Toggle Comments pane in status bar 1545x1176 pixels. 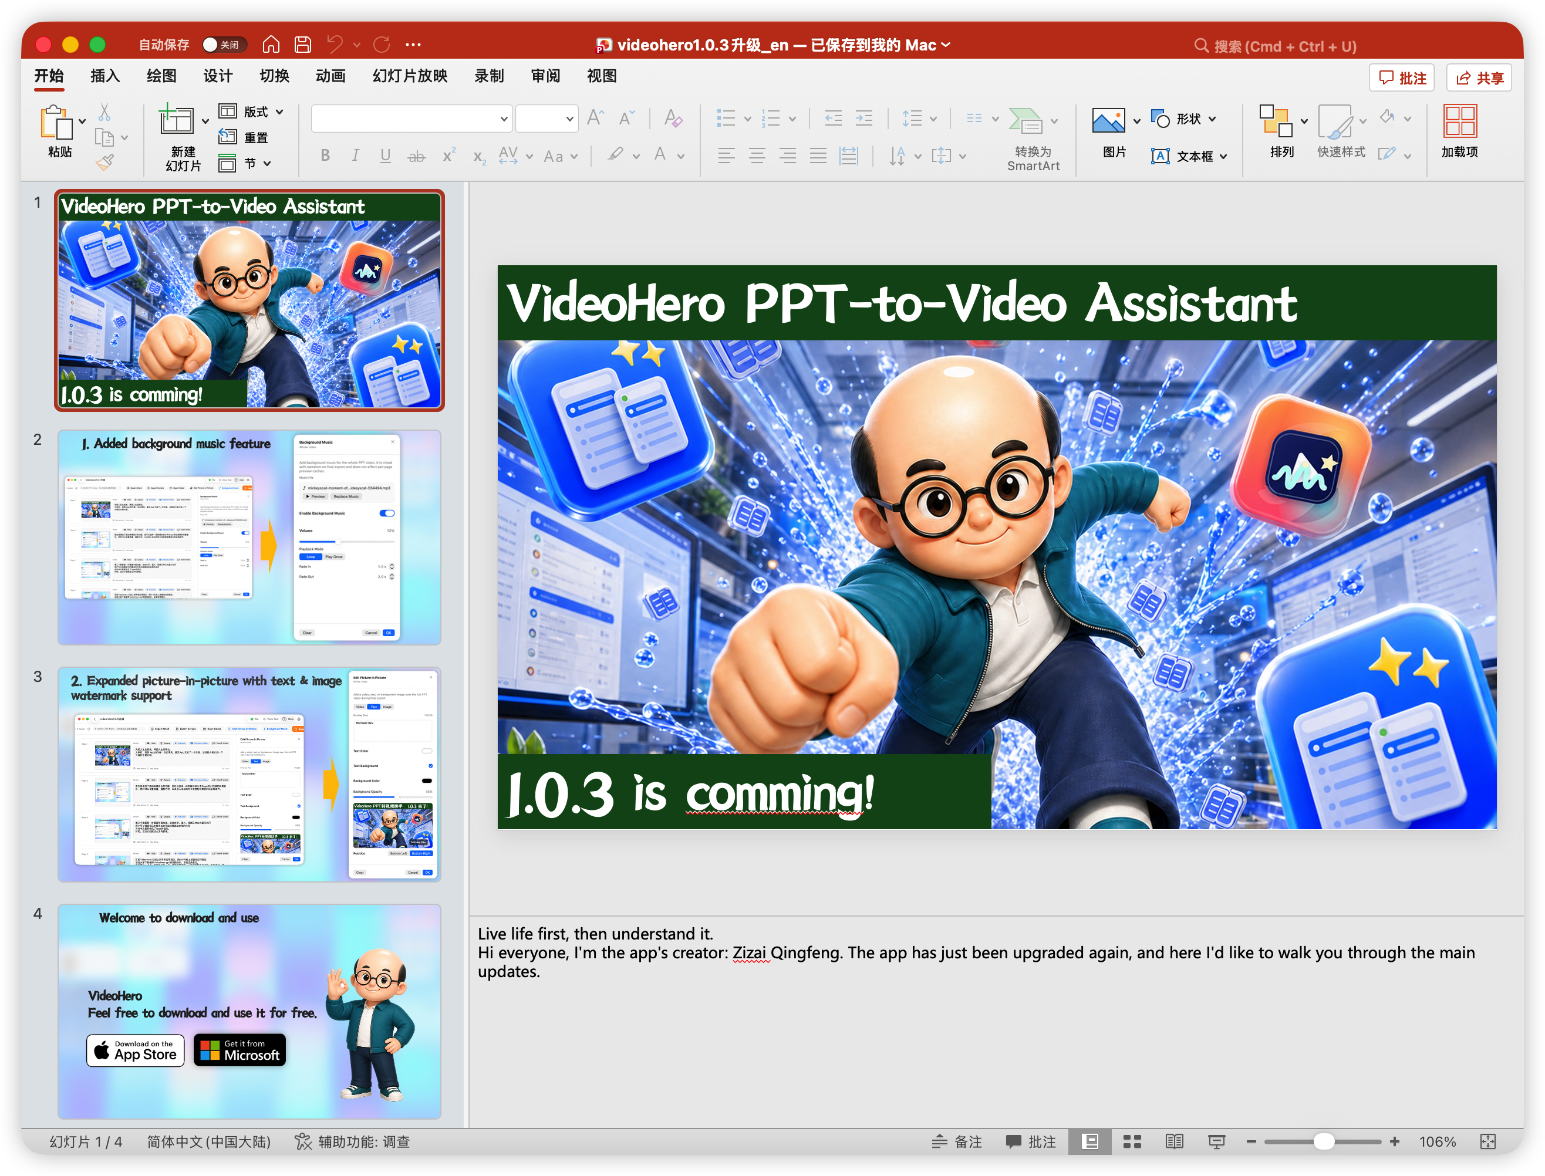[x=1030, y=1142]
